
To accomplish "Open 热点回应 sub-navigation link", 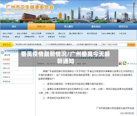I will (62, 37).
